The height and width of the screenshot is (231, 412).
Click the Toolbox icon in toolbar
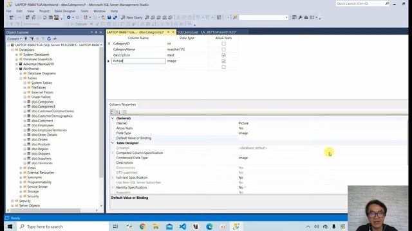pyautogui.click(x=306, y=17)
